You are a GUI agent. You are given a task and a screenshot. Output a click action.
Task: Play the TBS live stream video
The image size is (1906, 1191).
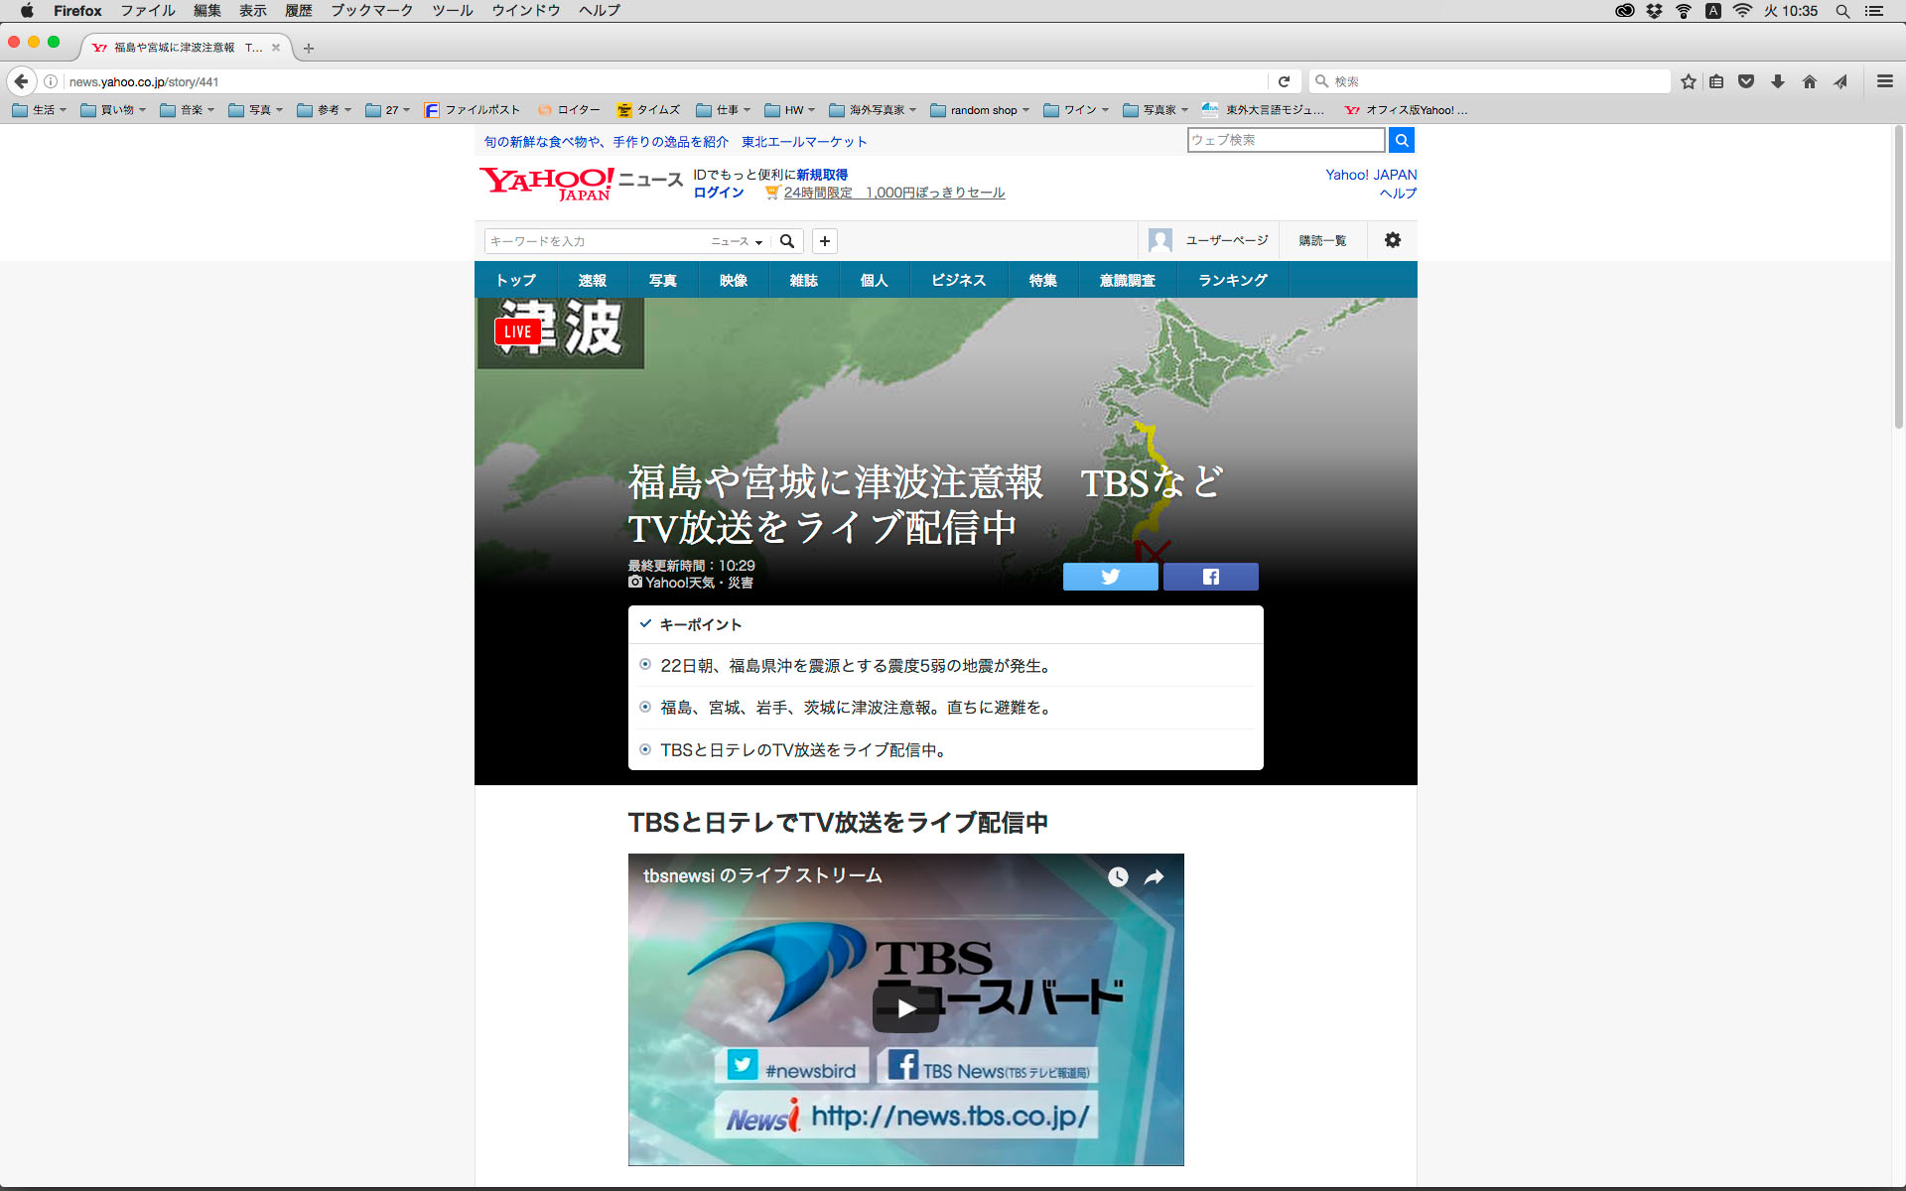click(x=905, y=1008)
